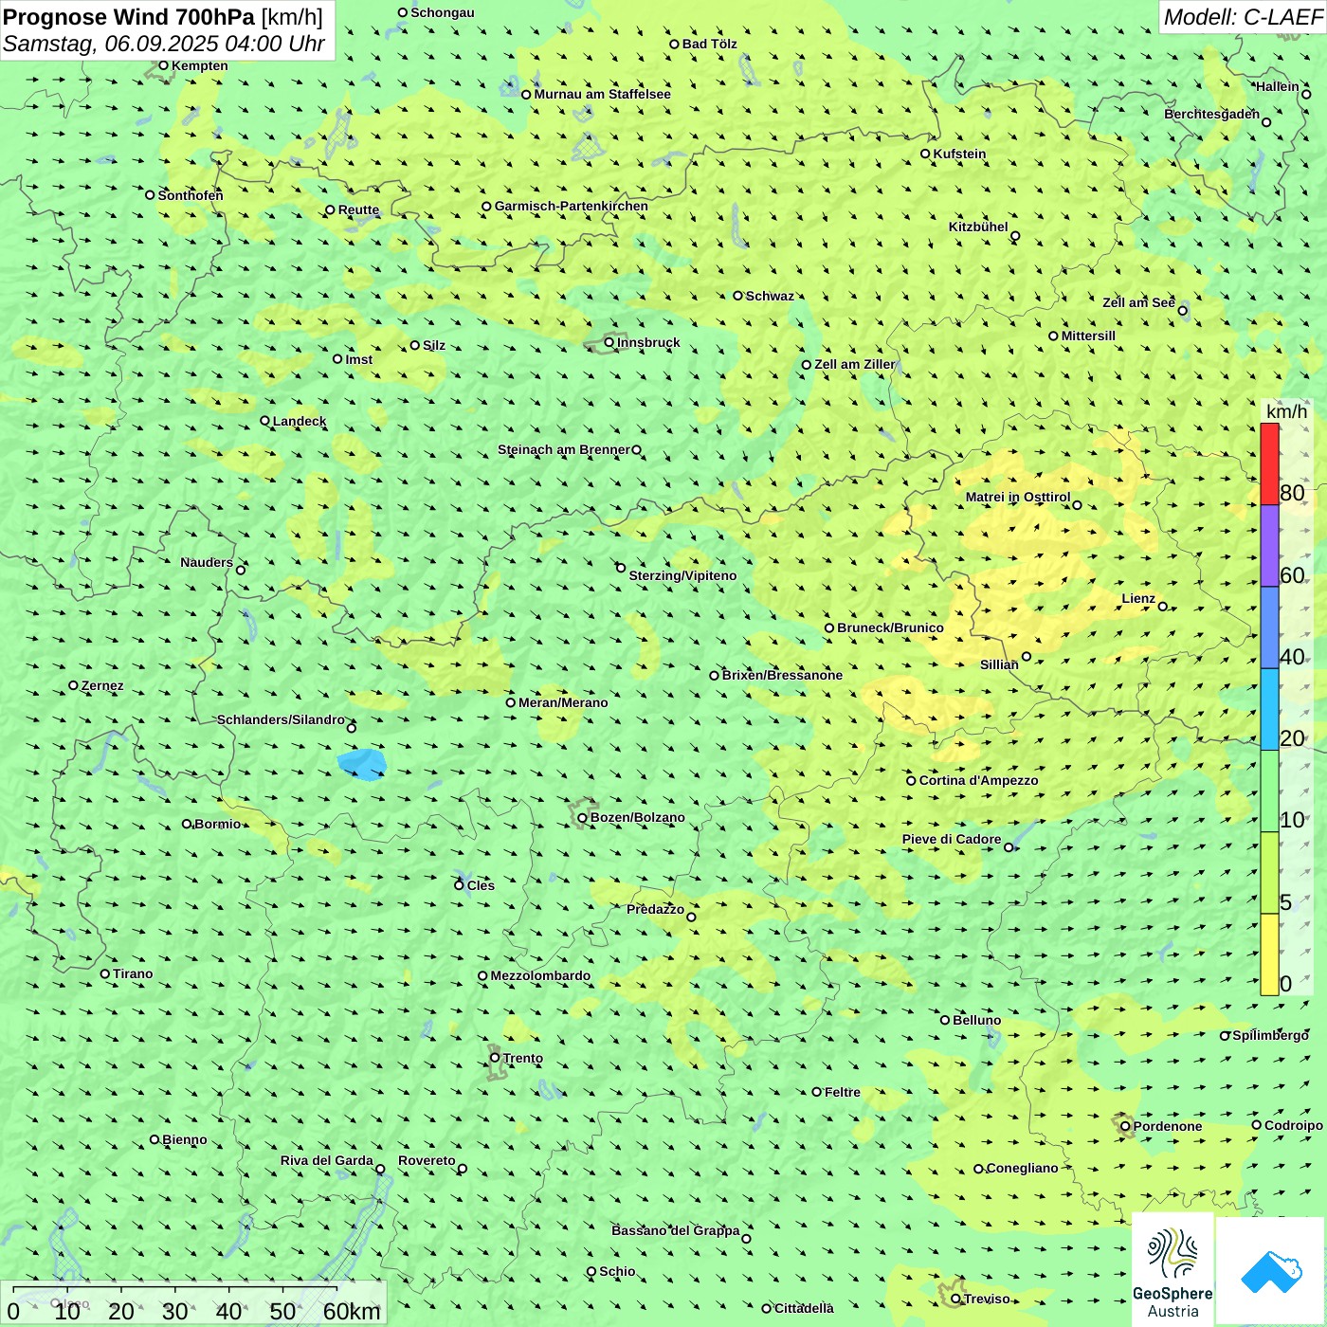Click the Mezzolombardo label
This screenshot has width=1327, height=1327.
point(540,975)
